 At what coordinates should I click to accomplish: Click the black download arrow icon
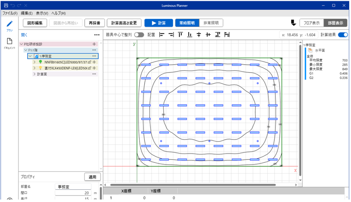pyautogui.click(x=293, y=23)
